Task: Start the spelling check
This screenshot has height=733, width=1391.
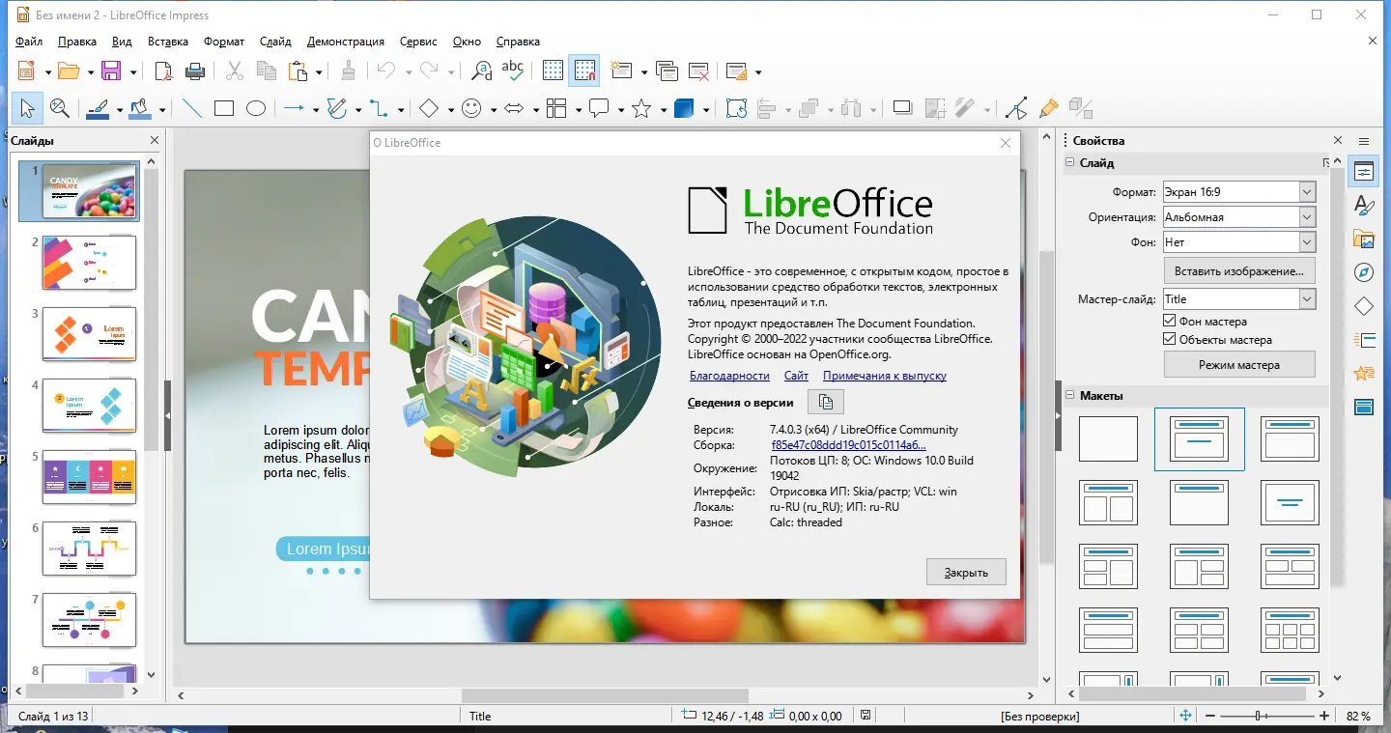Action: point(513,70)
